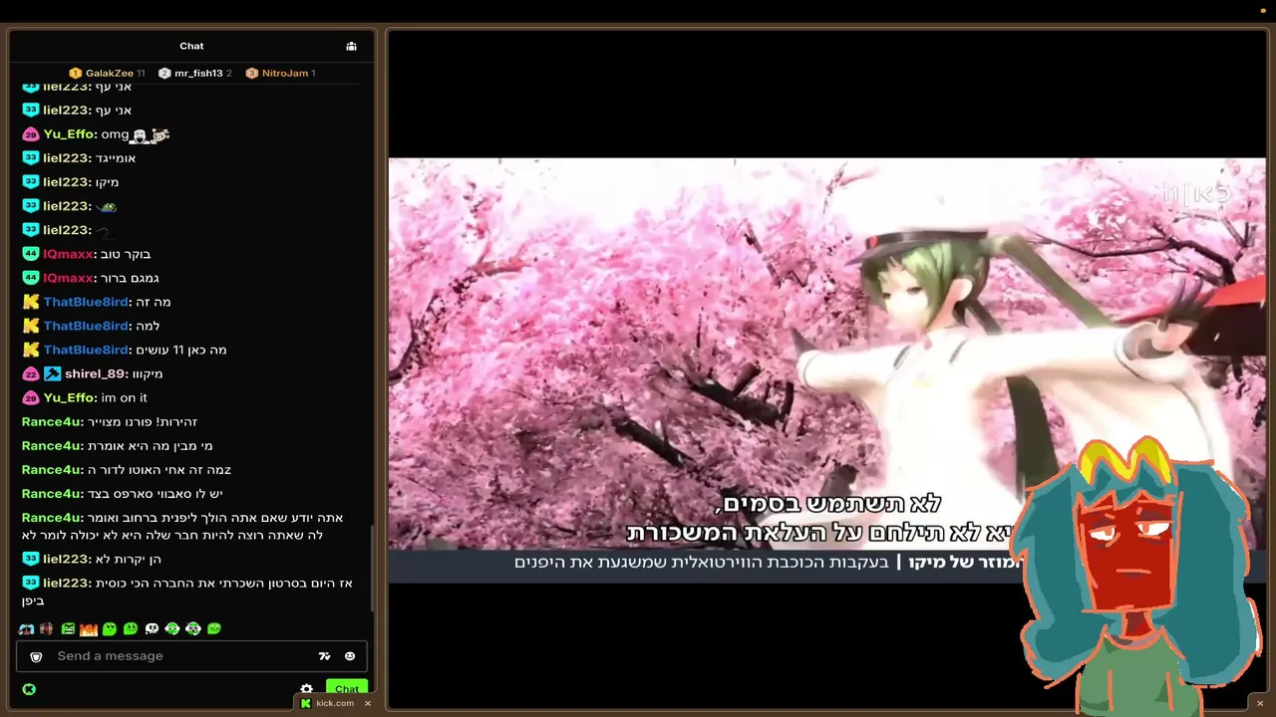Click the kick.com logo in bottom tab

coord(306,703)
